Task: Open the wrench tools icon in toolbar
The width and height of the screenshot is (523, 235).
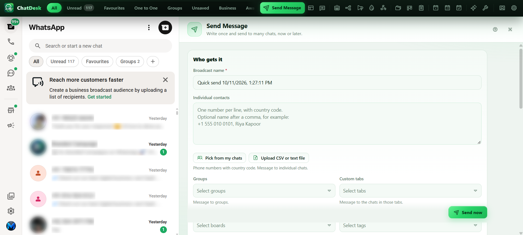Action: pyautogui.click(x=485, y=8)
